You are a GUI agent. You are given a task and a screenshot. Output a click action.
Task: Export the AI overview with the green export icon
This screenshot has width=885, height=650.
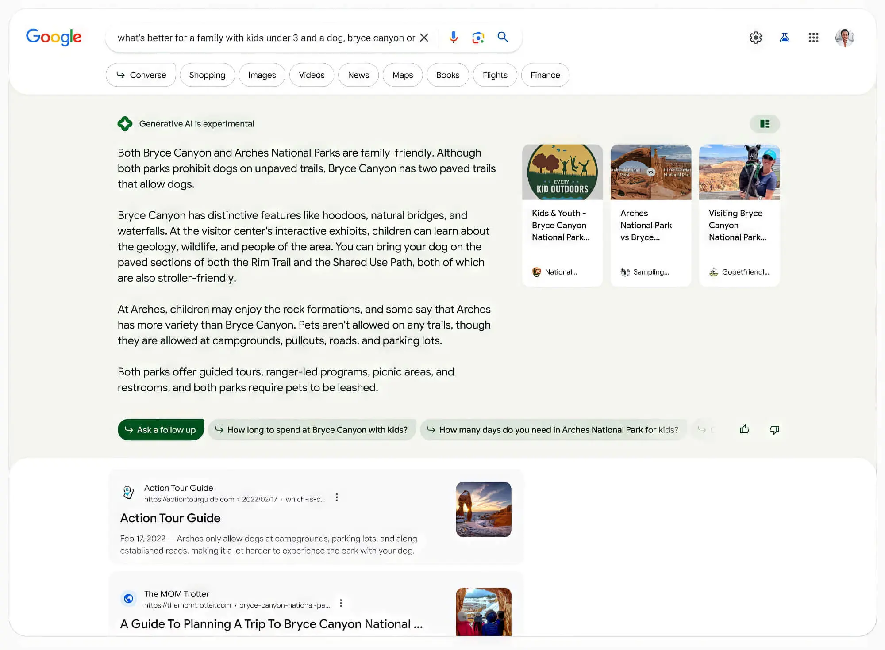click(x=765, y=124)
